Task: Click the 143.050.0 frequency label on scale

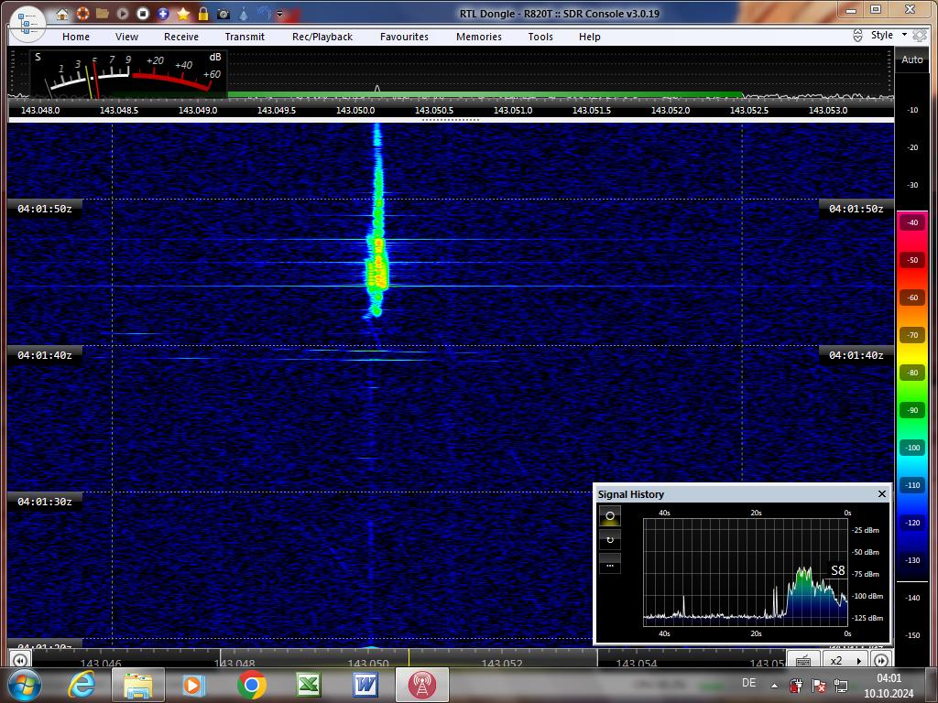Action: [x=355, y=111]
